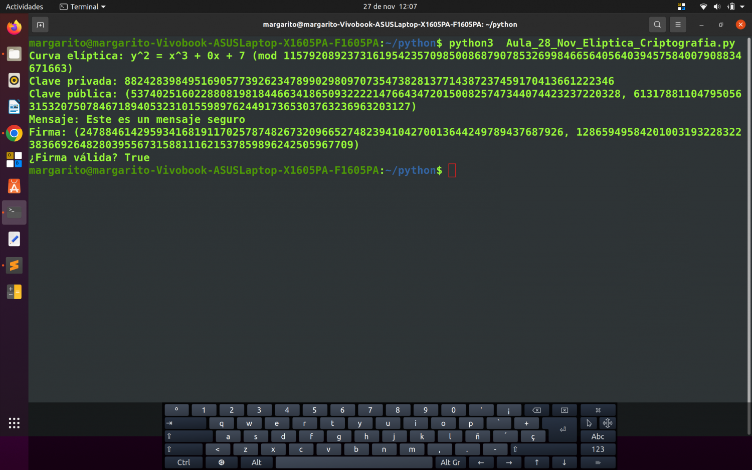Switch keyboard to Abc layout
Image resolution: width=752 pixels, height=470 pixels.
598,436
